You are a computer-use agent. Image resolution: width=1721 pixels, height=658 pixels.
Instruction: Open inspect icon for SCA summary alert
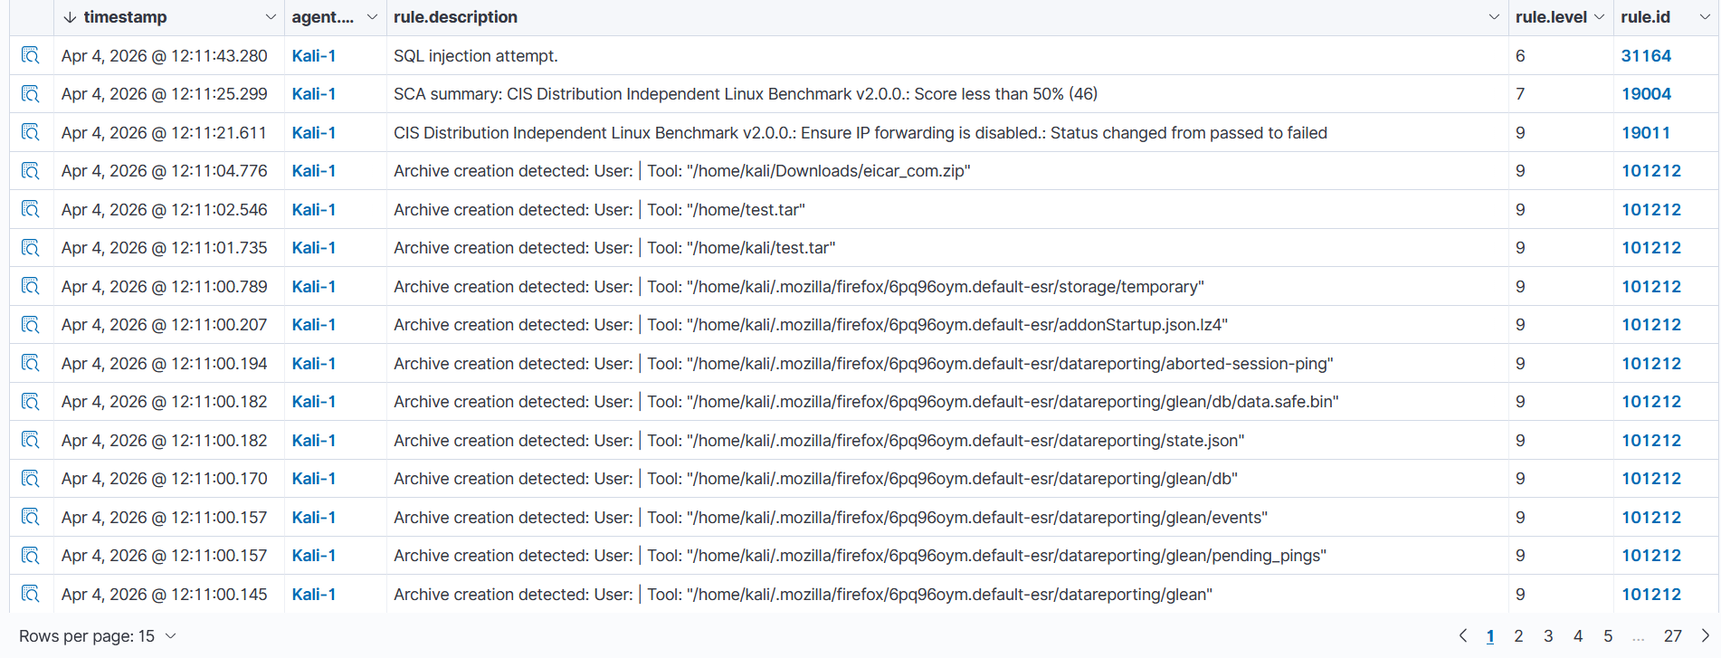(x=31, y=94)
